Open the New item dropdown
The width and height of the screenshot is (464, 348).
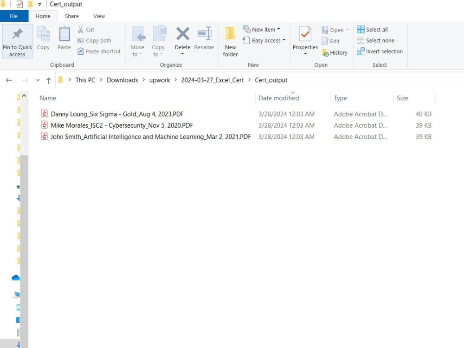pos(262,29)
